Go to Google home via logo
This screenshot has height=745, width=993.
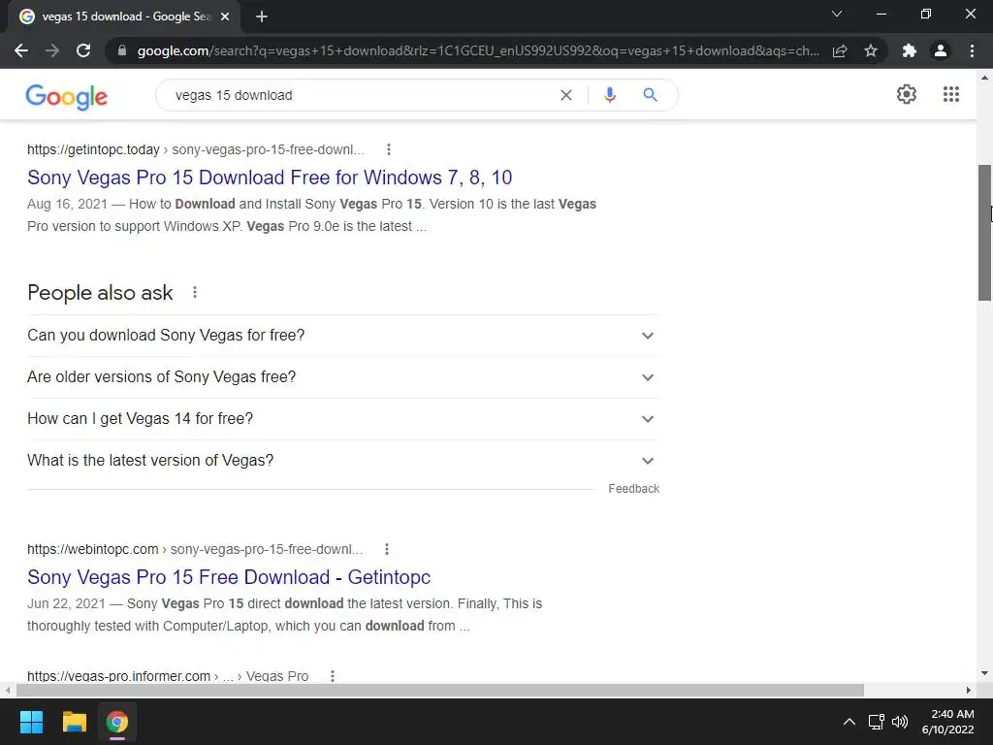click(x=67, y=96)
